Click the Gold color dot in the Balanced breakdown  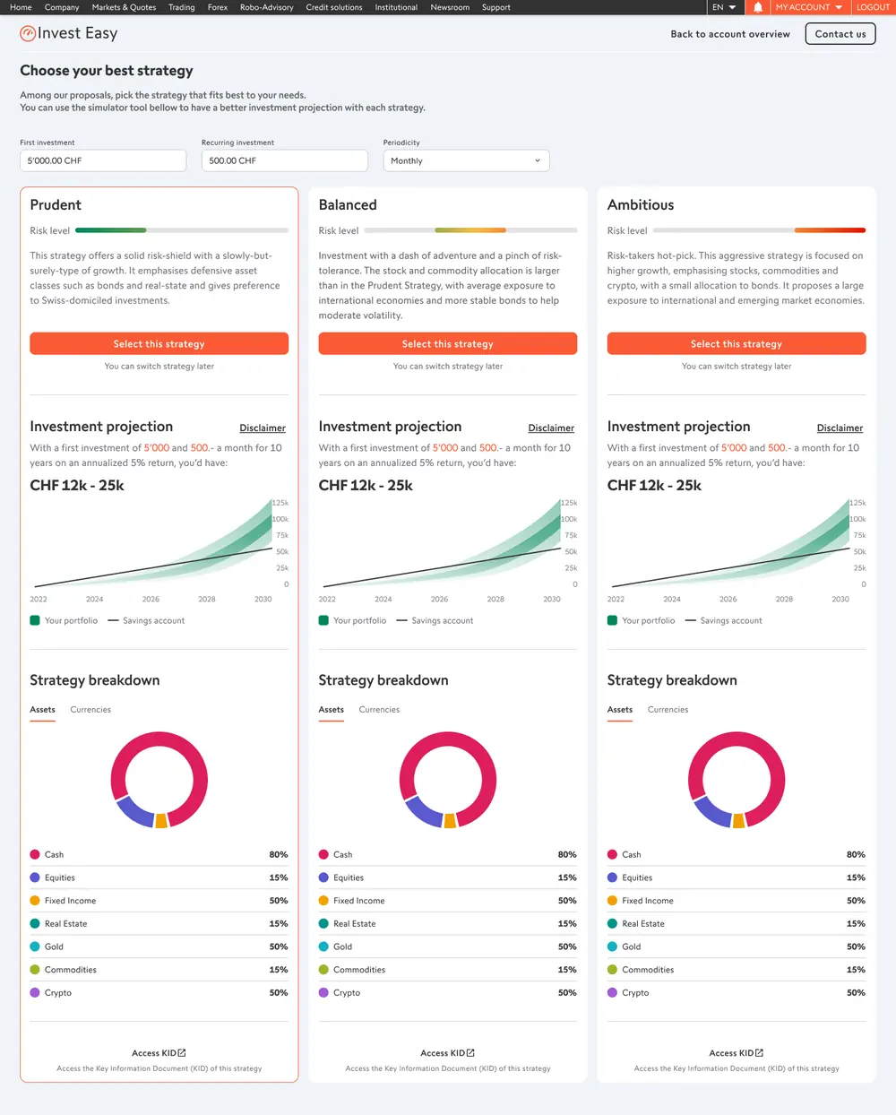pos(323,946)
